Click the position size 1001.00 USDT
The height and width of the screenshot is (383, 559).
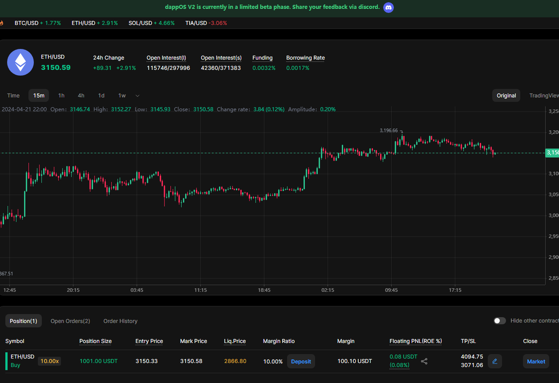click(x=99, y=361)
